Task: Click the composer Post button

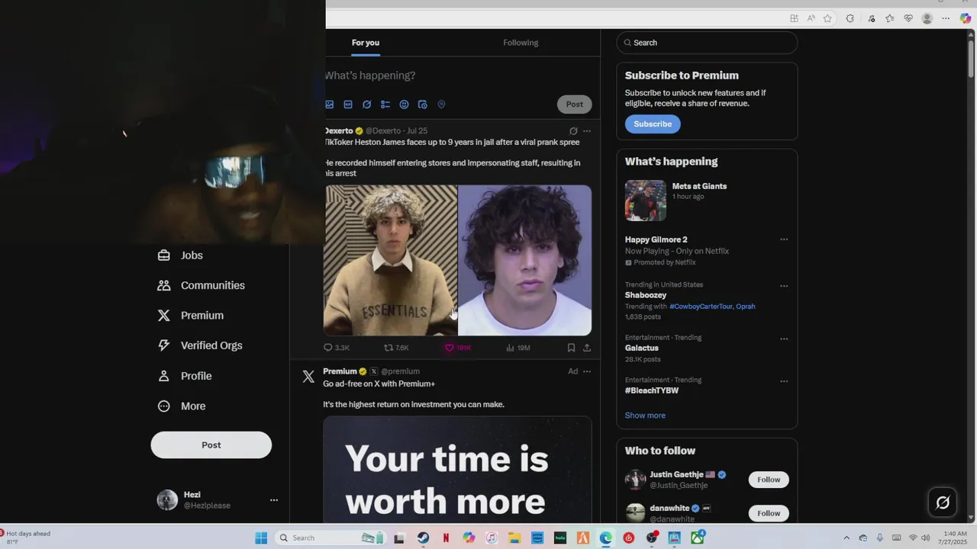Action: (x=575, y=104)
